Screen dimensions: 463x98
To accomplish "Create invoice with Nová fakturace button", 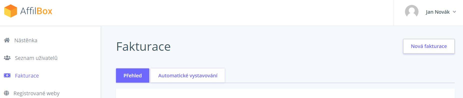I will 429,46.
